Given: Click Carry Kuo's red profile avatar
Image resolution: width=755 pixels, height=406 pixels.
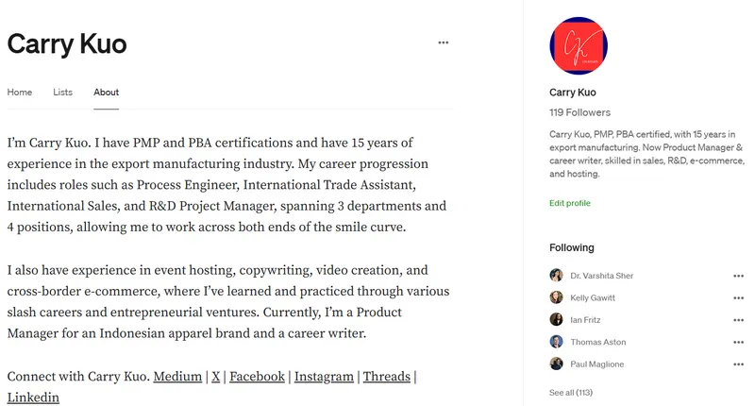Looking at the screenshot, I should (578, 46).
